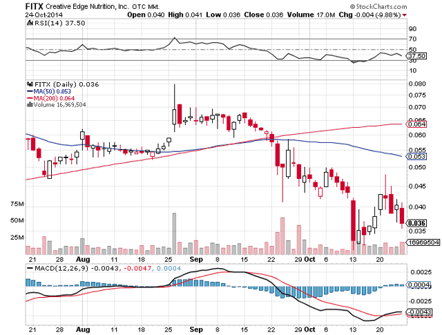Click the boxed 37.50 RSI value tag
This screenshot has height=335, width=442.
417,56
